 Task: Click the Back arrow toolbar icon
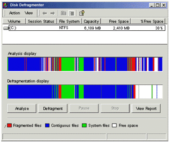pos(45,13)
